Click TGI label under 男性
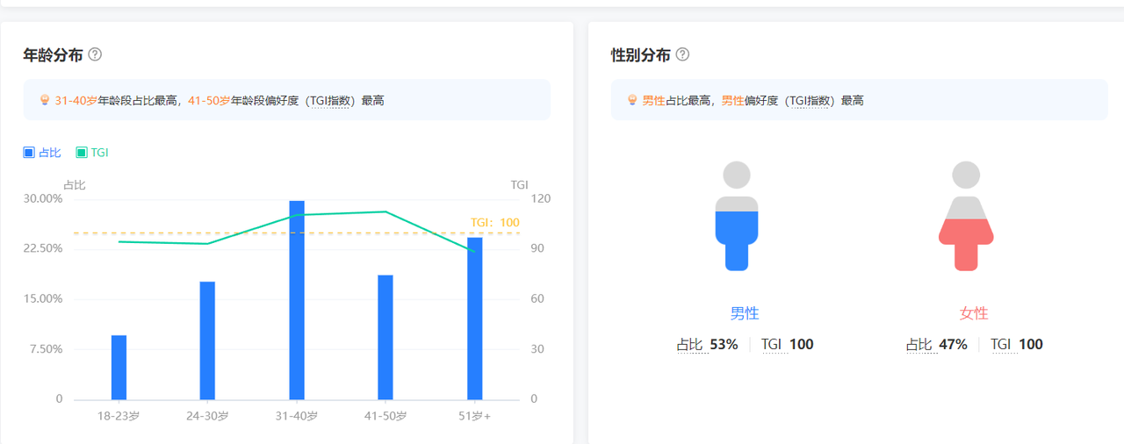Screen dimensions: 1124x444 [772, 345]
